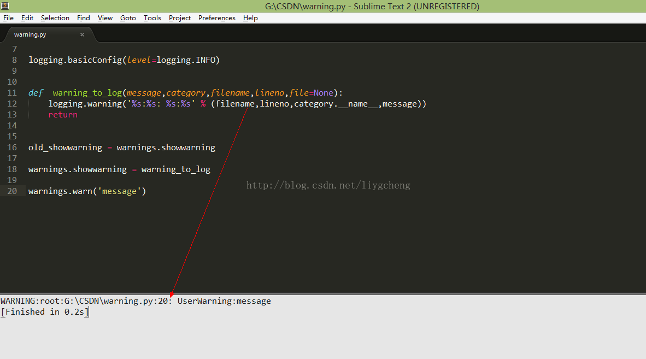The height and width of the screenshot is (359, 646).
Task: Click the '%s:%s: %s:%s' format string
Action: [x=161, y=104]
